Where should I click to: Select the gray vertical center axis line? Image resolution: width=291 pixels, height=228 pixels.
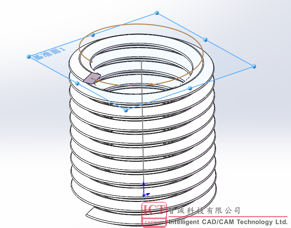pos(142,121)
